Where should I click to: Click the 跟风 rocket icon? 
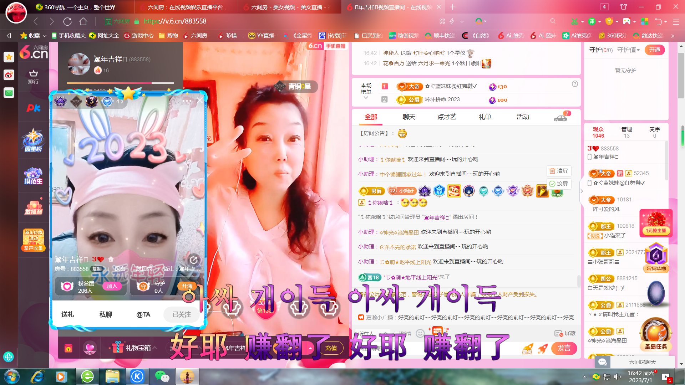[527, 348]
